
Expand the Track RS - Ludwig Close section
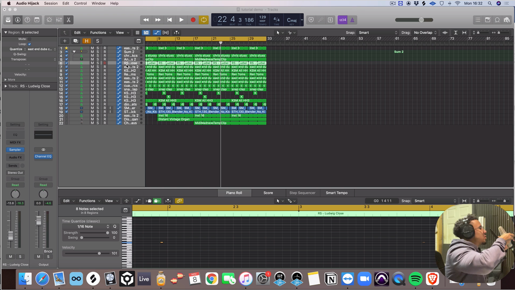[x=6, y=86]
